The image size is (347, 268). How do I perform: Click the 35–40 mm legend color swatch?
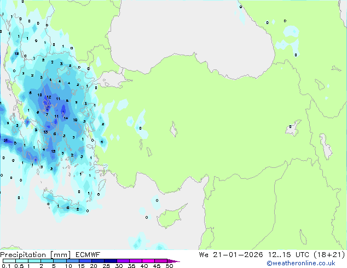135,261
